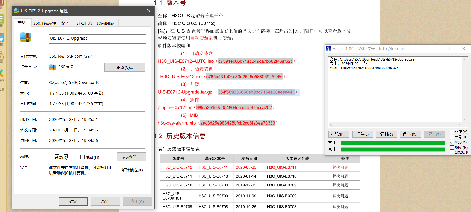
Task: Click H3C_UIS-E0712.iso in the document
Action: [x=181, y=77]
